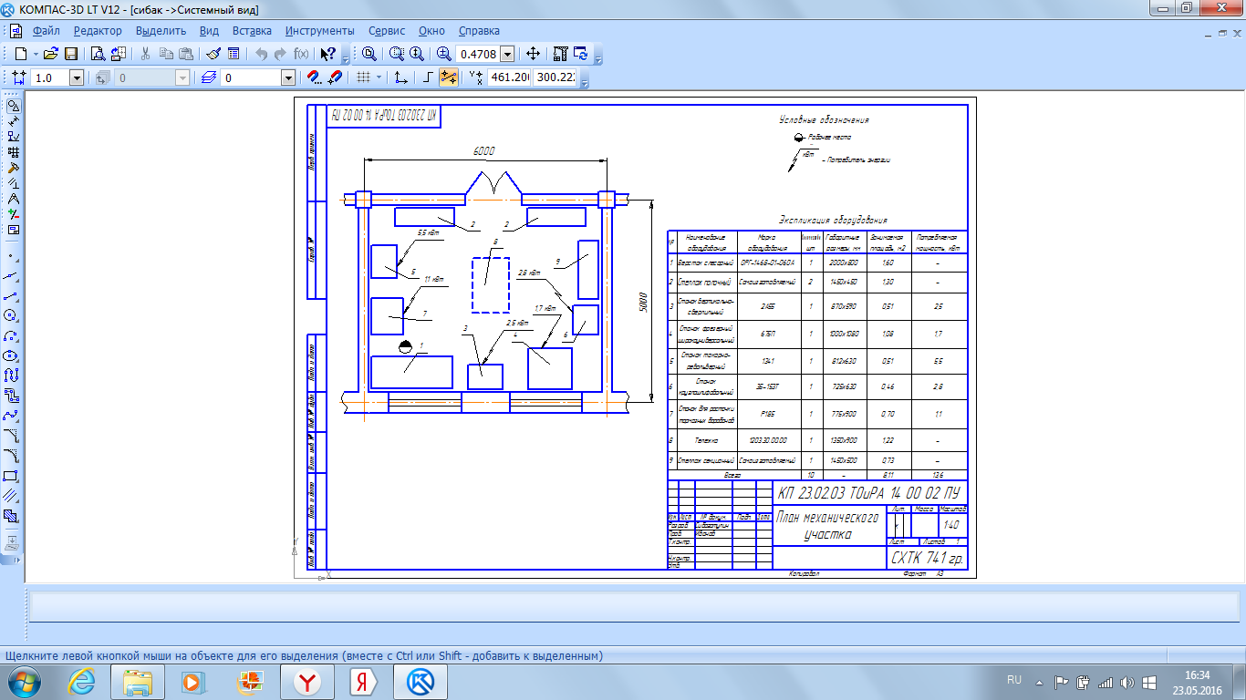Select the line segment tool
Screen dimensions: 1246x700
pos(12,295)
